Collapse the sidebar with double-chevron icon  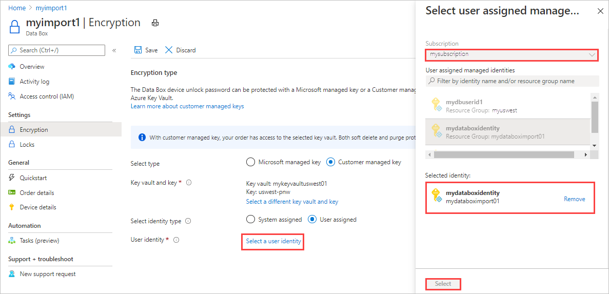[x=114, y=50]
